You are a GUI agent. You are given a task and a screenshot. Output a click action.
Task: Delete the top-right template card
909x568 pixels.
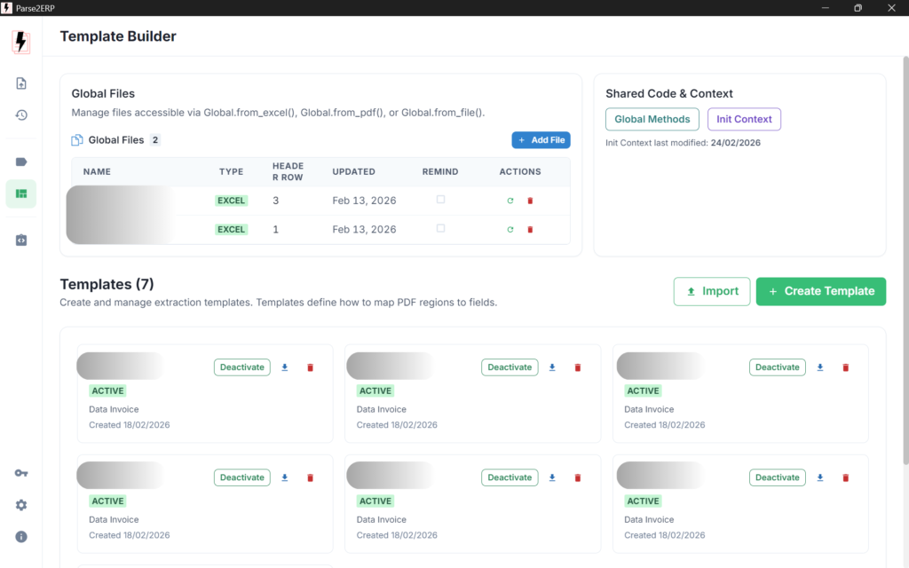click(x=845, y=367)
